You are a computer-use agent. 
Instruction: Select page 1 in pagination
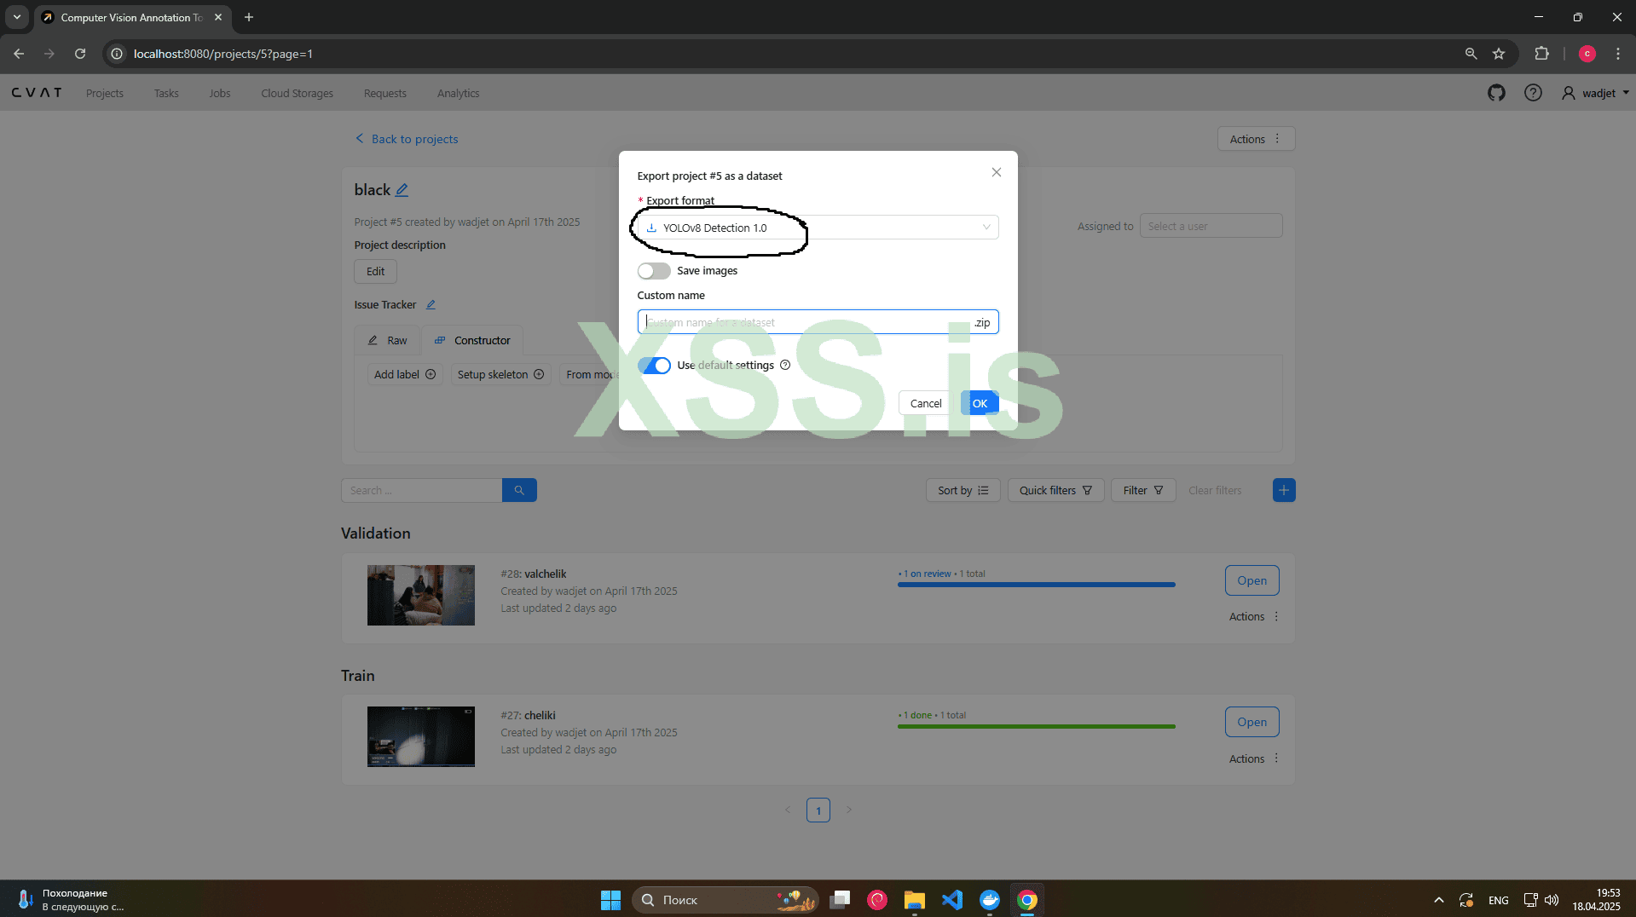[x=818, y=810]
